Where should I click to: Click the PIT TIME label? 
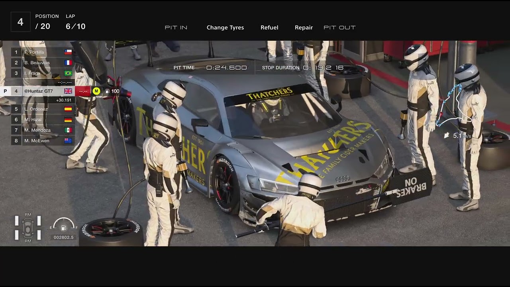tap(184, 68)
